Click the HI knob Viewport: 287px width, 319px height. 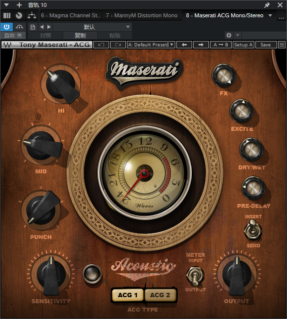61,84
